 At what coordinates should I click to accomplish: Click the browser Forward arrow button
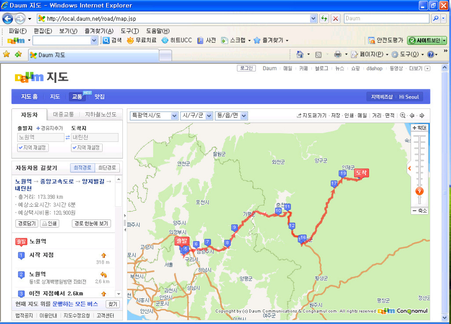[20, 19]
